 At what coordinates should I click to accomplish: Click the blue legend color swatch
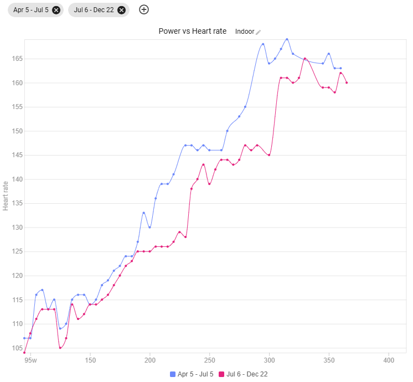click(172, 374)
